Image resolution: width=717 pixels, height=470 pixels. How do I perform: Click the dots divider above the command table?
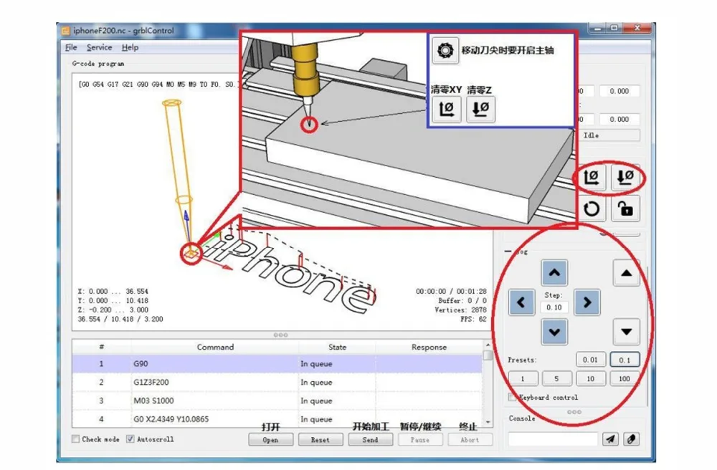[280, 334]
